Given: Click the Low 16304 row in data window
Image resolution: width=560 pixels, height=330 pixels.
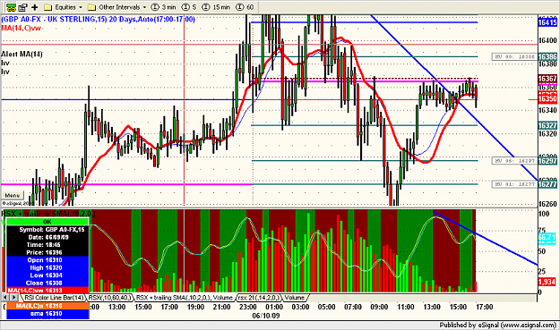Looking at the screenshot, I should (x=47, y=275).
